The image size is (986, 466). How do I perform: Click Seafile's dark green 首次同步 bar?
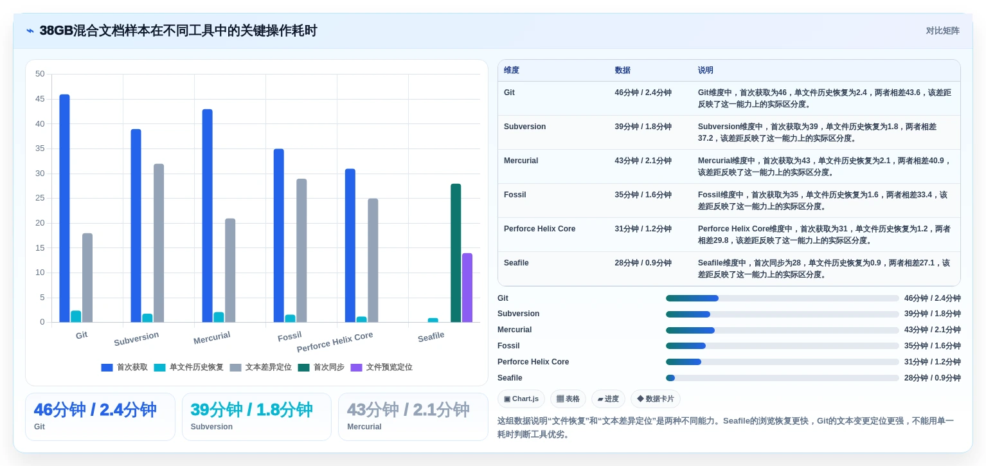[x=456, y=253]
